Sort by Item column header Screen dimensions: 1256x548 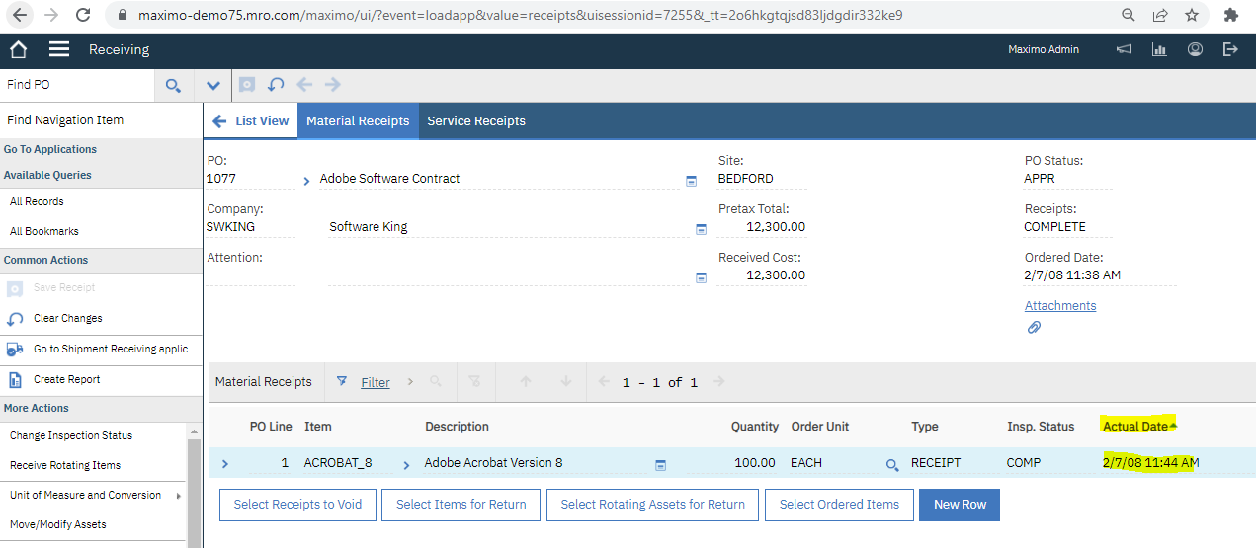click(x=318, y=427)
